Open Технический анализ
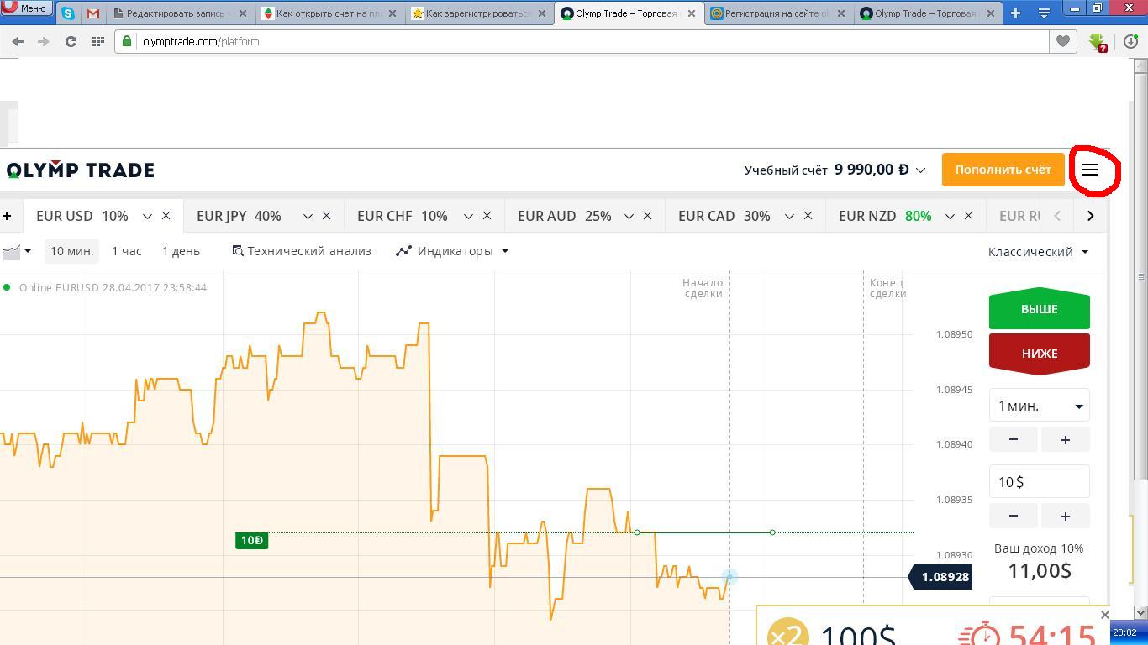 click(302, 251)
